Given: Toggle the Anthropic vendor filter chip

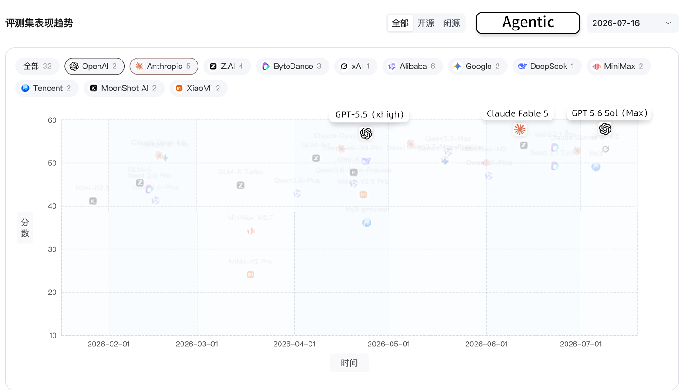Looking at the screenshot, I should pyautogui.click(x=164, y=66).
